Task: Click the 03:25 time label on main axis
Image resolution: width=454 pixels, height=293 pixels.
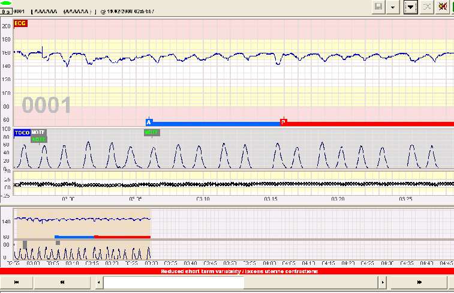Action: 405,199
